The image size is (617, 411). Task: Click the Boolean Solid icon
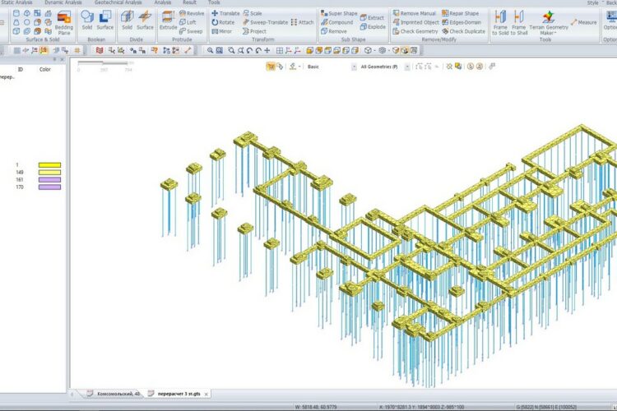click(x=87, y=20)
